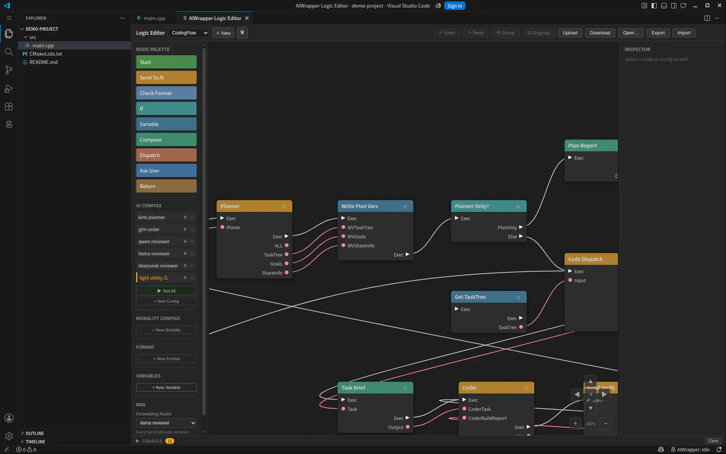Screen dimensions: 726x454
Task: Close the Get TaskTree node
Action: (x=519, y=297)
